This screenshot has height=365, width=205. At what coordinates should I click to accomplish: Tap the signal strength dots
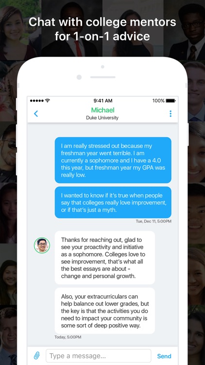pos(37,101)
